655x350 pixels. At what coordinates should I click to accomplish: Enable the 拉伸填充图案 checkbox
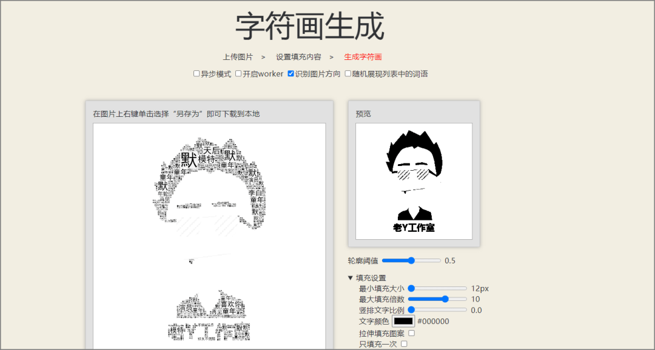(x=411, y=333)
